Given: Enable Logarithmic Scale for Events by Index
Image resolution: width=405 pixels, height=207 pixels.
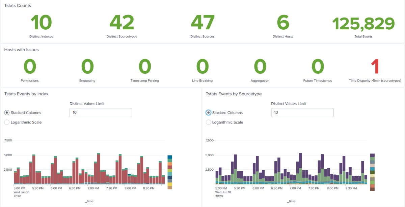Looking at the screenshot, I should [x=7, y=122].
